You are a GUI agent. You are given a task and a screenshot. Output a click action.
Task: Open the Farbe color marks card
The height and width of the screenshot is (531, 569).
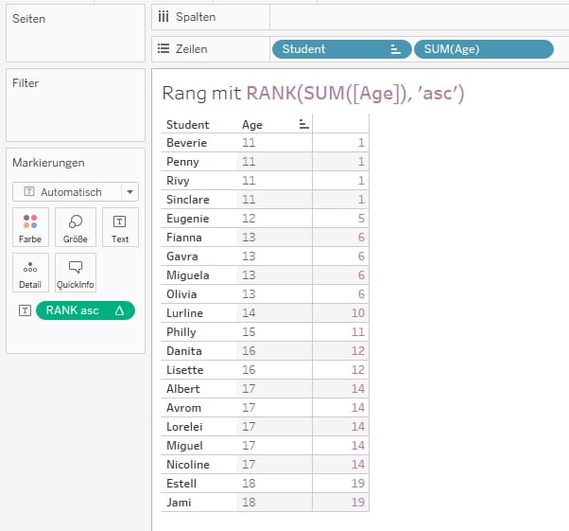pos(31,227)
